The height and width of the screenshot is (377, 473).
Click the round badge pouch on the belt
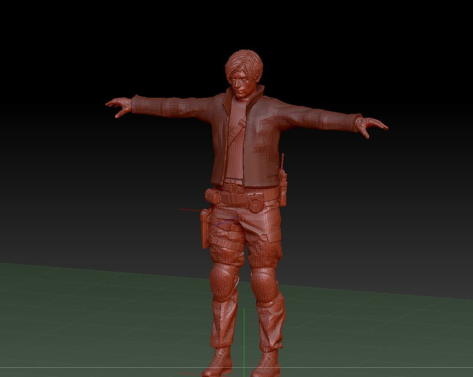tap(255, 202)
